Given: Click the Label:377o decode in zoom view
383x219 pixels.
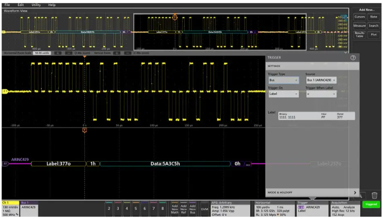Looking at the screenshot, I should pos(59,164).
